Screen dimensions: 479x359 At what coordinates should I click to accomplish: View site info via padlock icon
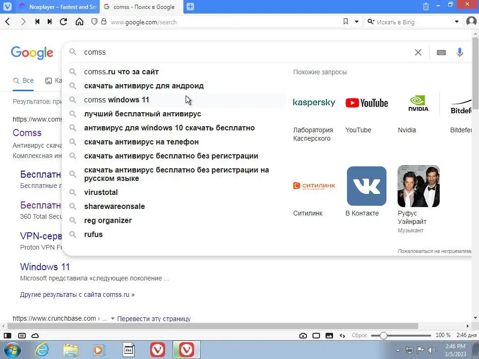(x=104, y=22)
